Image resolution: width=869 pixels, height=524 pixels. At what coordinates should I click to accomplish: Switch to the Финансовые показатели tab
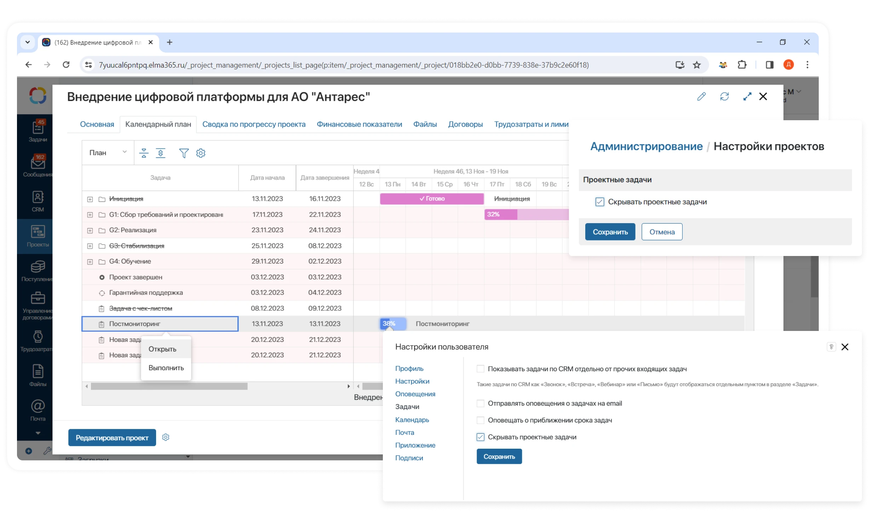pos(359,124)
